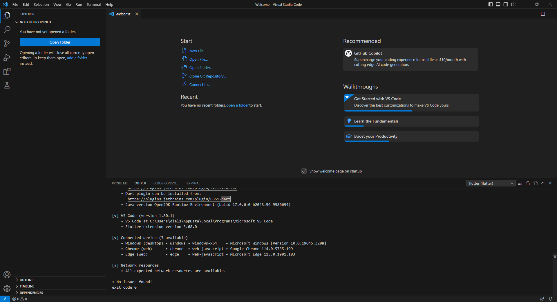Viewport: 557px width, 302px height.
Task: Open the Accounts icon in activity bar
Action: click(7, 275)
